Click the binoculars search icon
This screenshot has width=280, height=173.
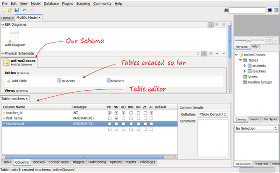pos(226,10)
